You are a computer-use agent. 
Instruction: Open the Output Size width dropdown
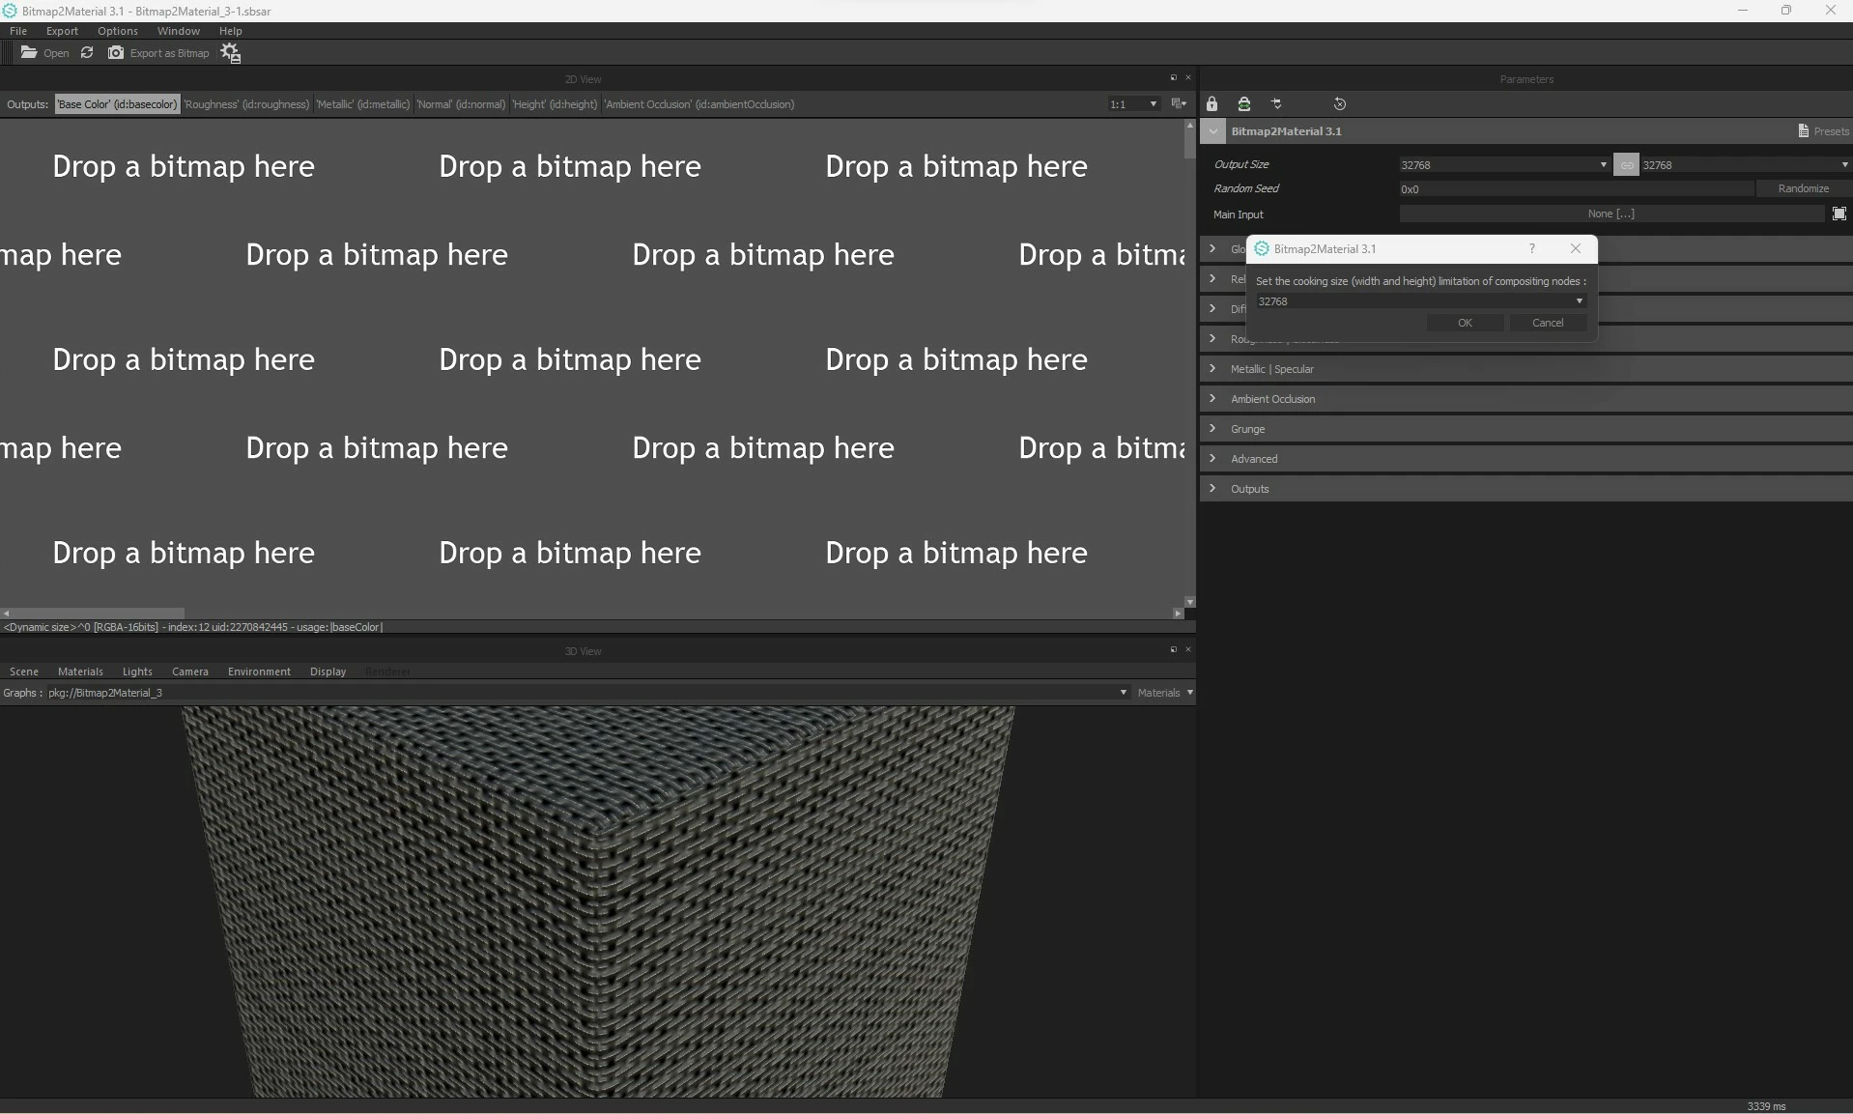pos(1504,164)
